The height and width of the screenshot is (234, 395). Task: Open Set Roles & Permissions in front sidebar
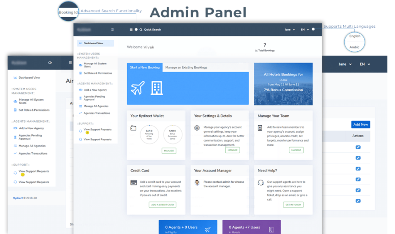pos(98,73)
